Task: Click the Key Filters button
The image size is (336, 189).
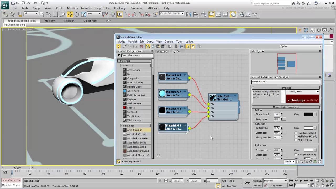Action: (278, 185)
